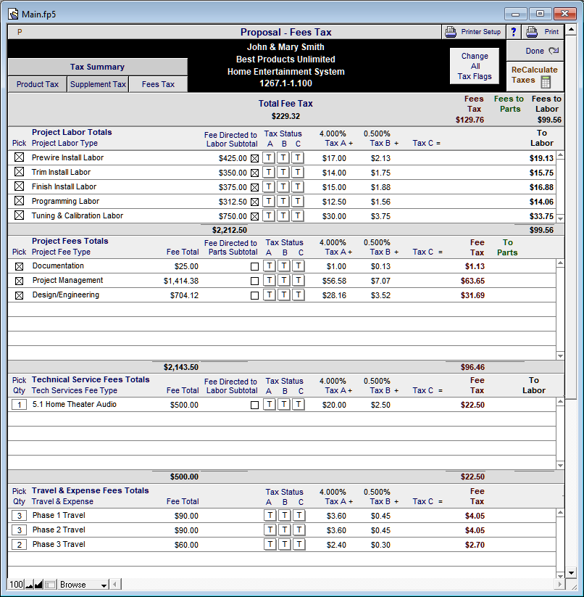Toggle Tax Status A for Project Management
The width and height of the screenshot is (584, 597).
270,280
